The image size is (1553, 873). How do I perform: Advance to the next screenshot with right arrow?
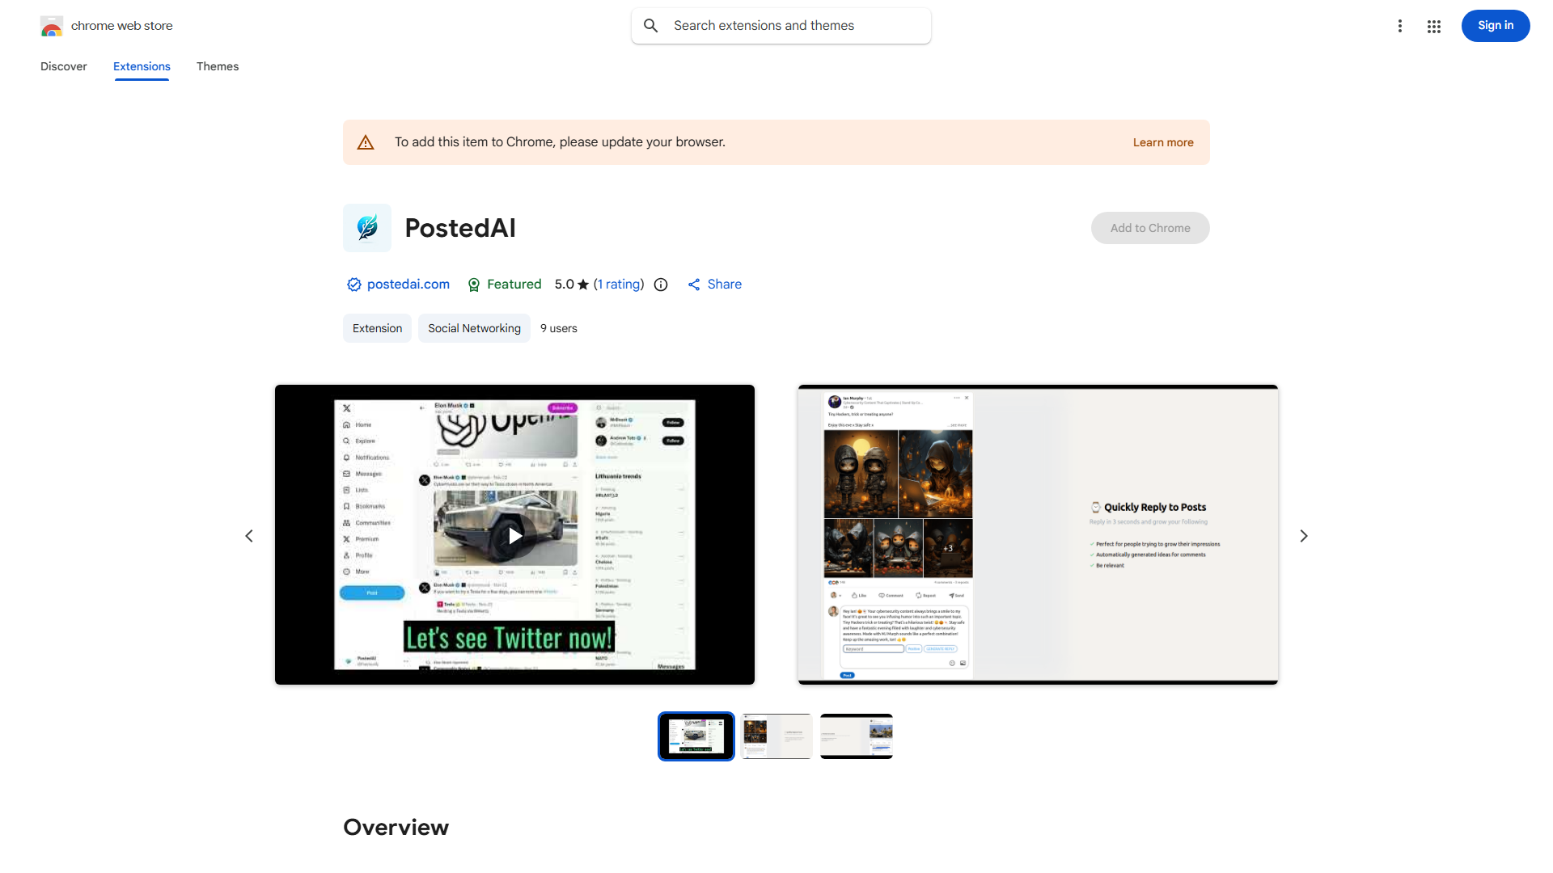(x=1303, y=536)
